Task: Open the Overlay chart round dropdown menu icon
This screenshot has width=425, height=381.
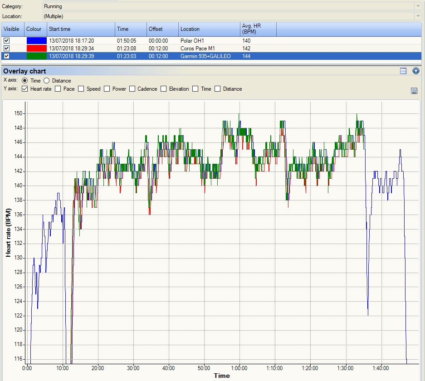Action: (x=416, y=71)
